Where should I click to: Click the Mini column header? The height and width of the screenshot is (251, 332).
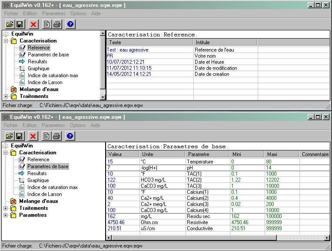(247, 154)
